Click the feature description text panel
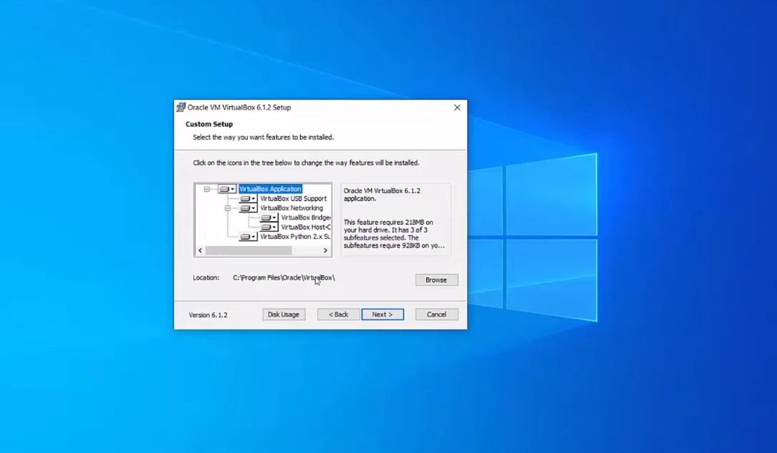This screenshot has width=777, height=453. [x=396, y=219]
